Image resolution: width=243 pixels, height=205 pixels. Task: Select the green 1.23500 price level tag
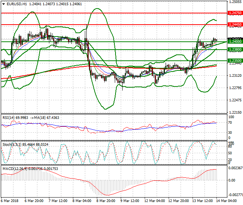[x=236, y=60]
